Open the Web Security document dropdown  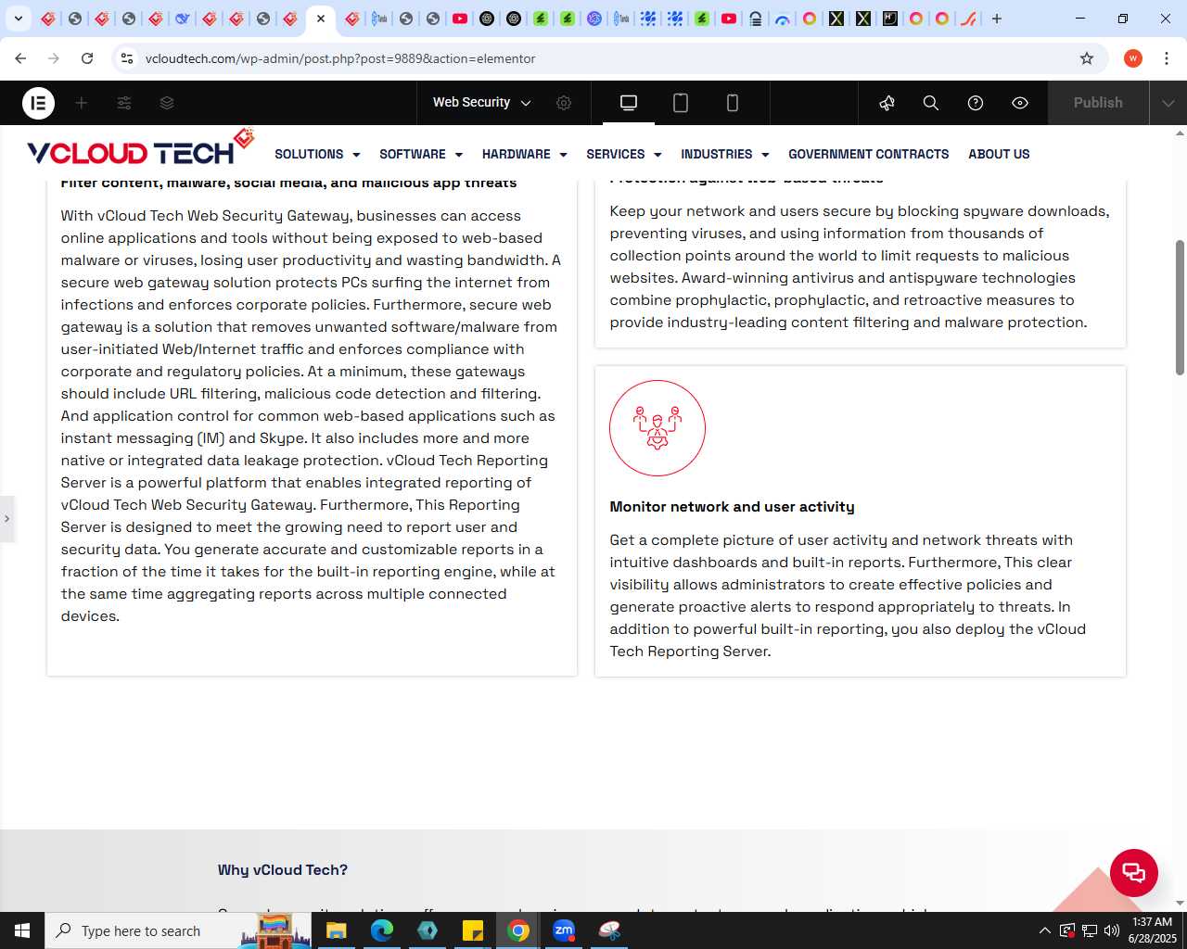481,103
